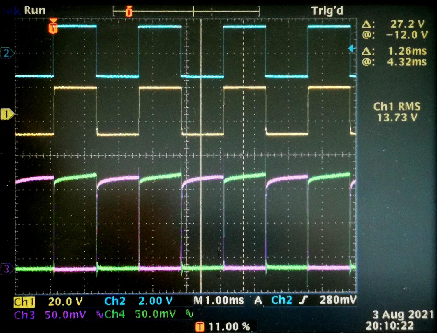Click the trigger marker in the record view bar

click(x=129, y=12)
